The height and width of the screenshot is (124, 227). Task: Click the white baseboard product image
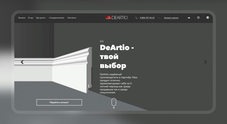point(53,70)
